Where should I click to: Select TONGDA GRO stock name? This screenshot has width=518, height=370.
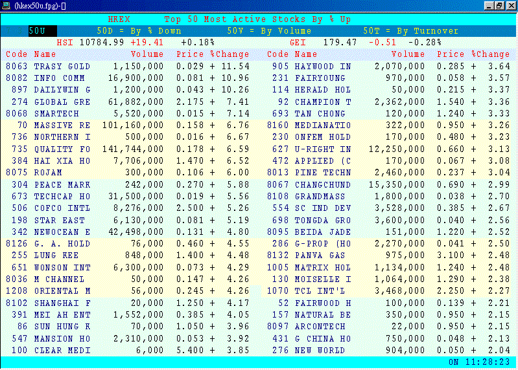(323, 221)
